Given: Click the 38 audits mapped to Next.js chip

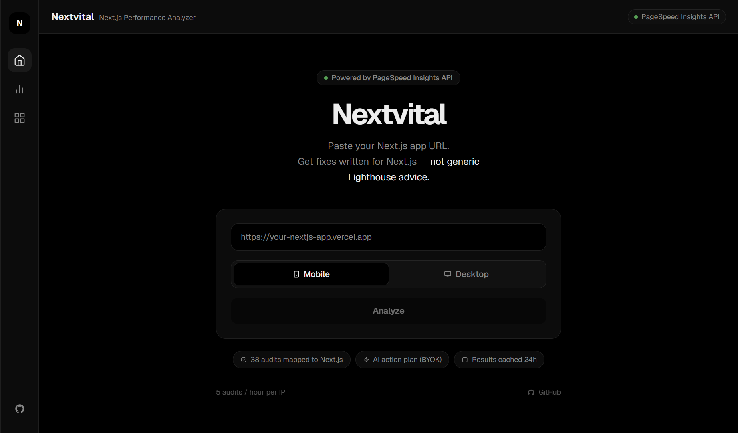Looking at the screenshot, I should (x=292, y=360).
